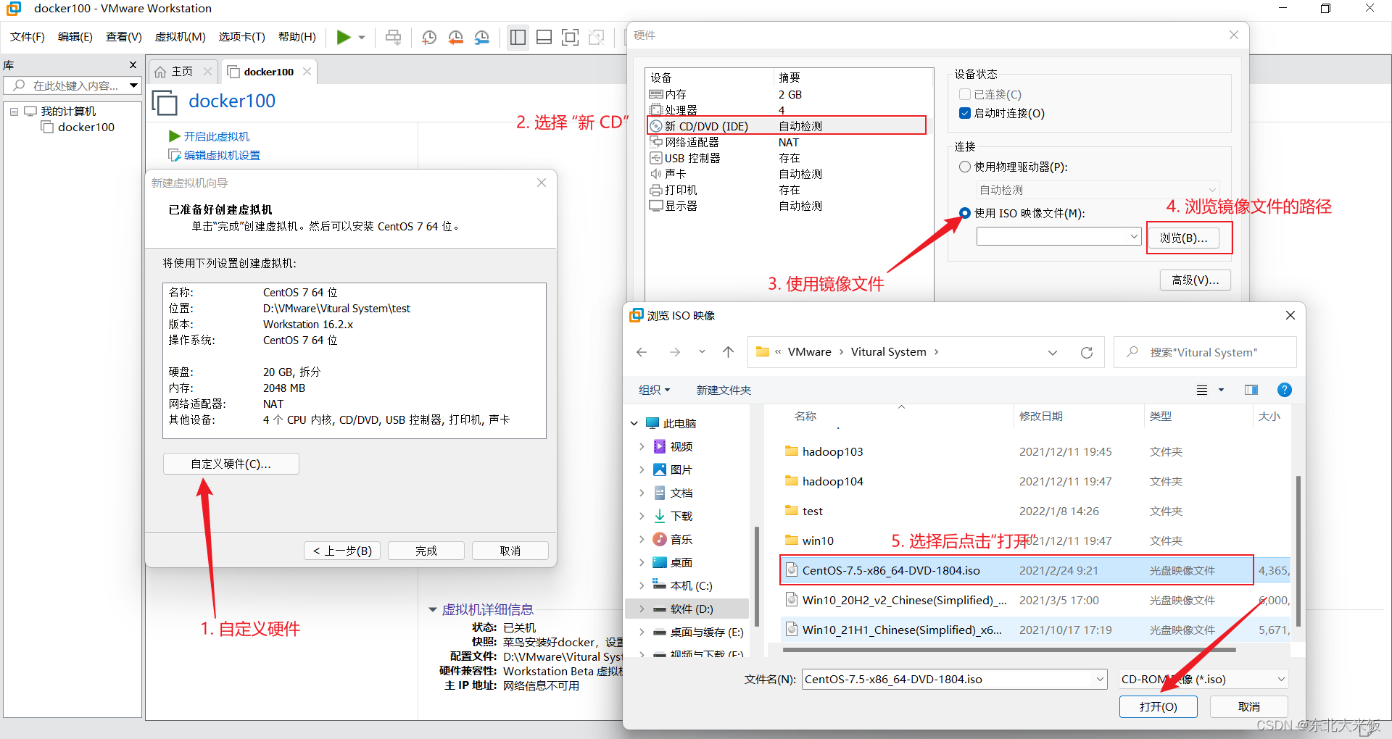Close the library panel with its X
Screen dimensions: 1392x739
click(133, 65)
